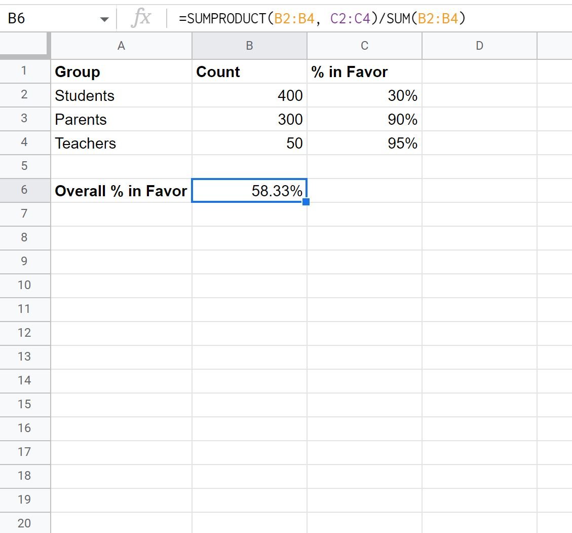Open the Name box dropdown arrow
The height and width of the screenshot is (533, 572).
[104, 19]
